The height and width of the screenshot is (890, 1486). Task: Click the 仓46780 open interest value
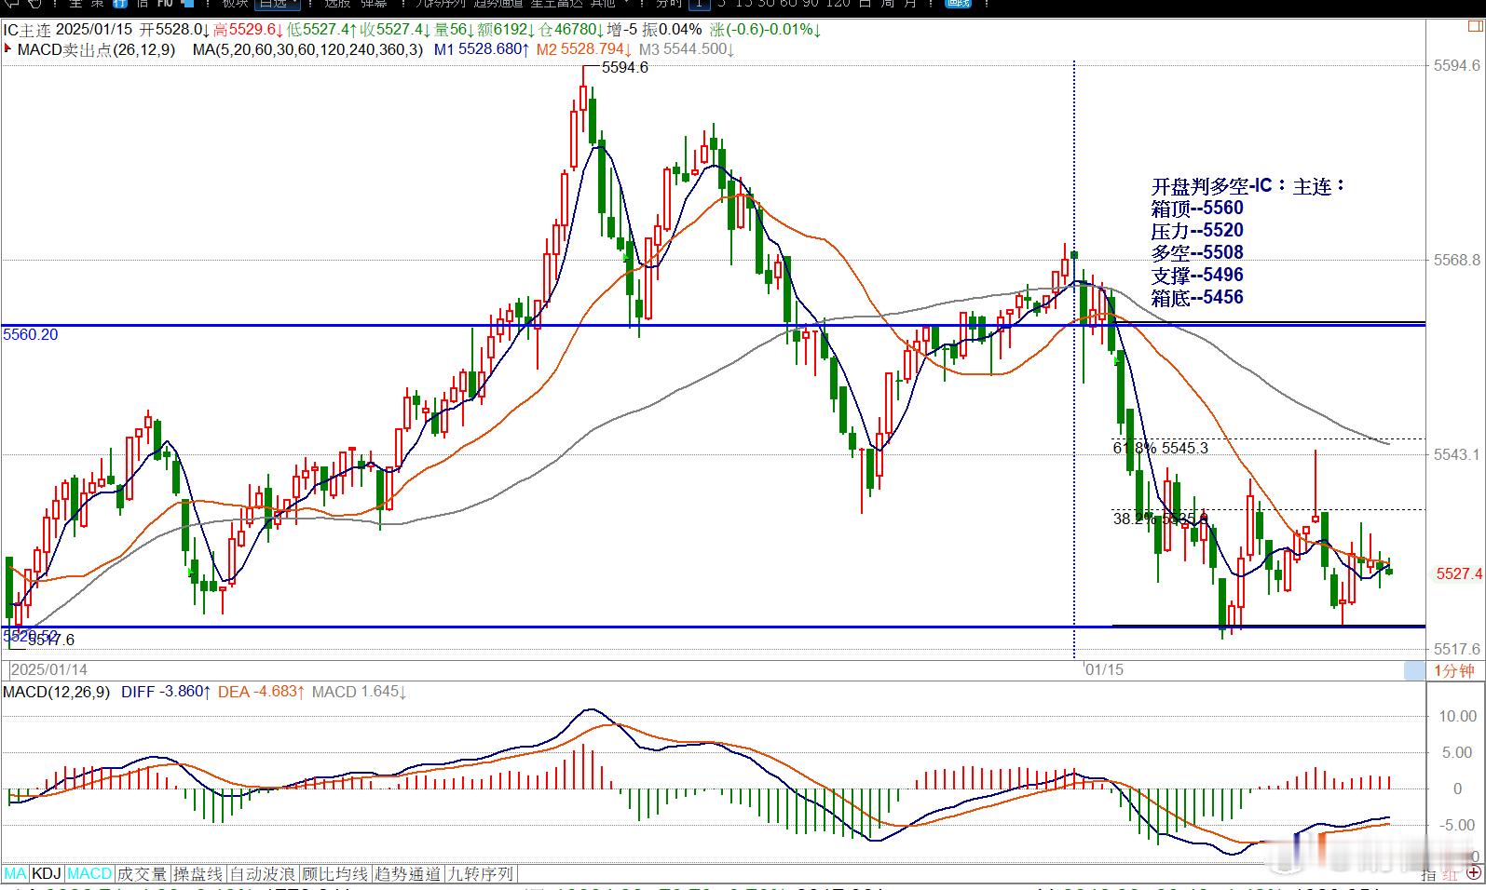click(570, 30)
